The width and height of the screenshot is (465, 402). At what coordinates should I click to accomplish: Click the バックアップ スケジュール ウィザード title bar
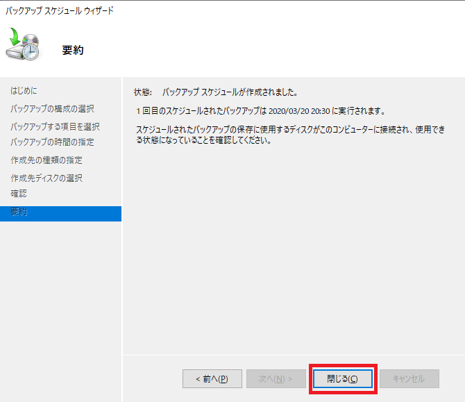click(60, 10)
